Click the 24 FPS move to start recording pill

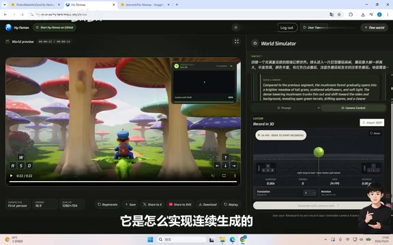click(x=280, y=135)
